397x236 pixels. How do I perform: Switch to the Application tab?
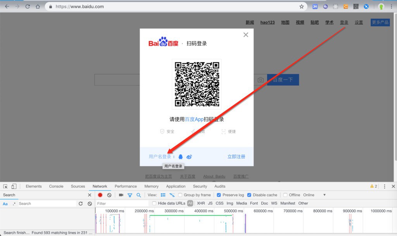point(176,186)
